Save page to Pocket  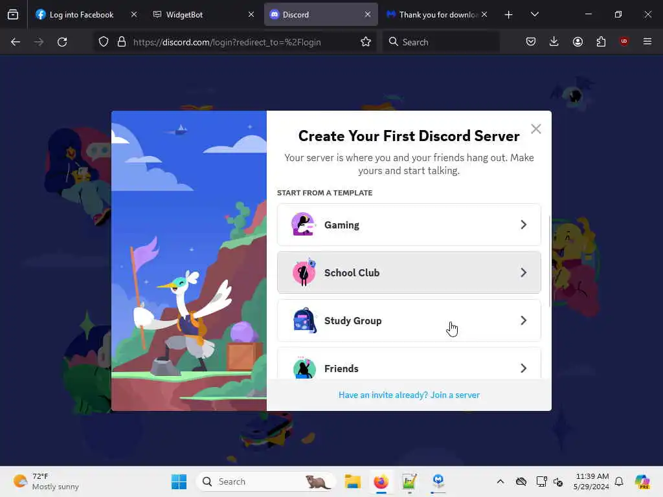pyautogui.click(x=531, y=41)
